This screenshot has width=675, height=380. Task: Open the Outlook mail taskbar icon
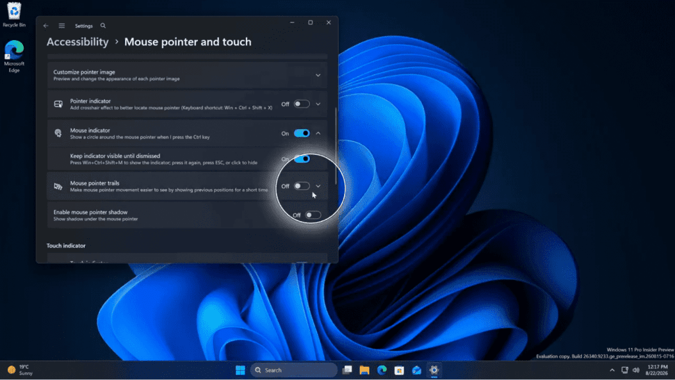click(417, 370)
